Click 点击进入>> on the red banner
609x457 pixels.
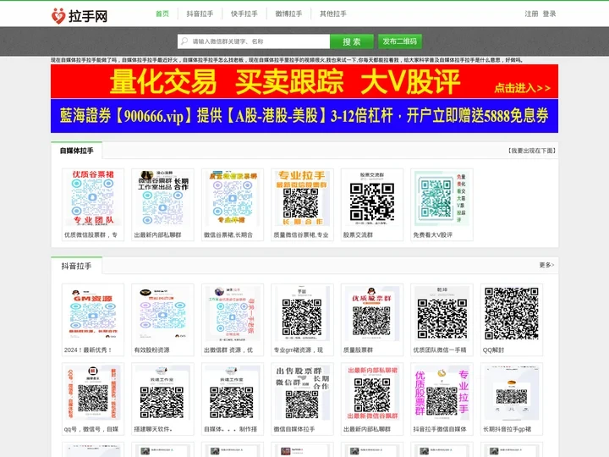pyautogui.click(x=522, y=88)
